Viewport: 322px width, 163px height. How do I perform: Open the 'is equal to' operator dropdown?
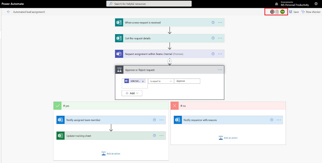(161, 81)
